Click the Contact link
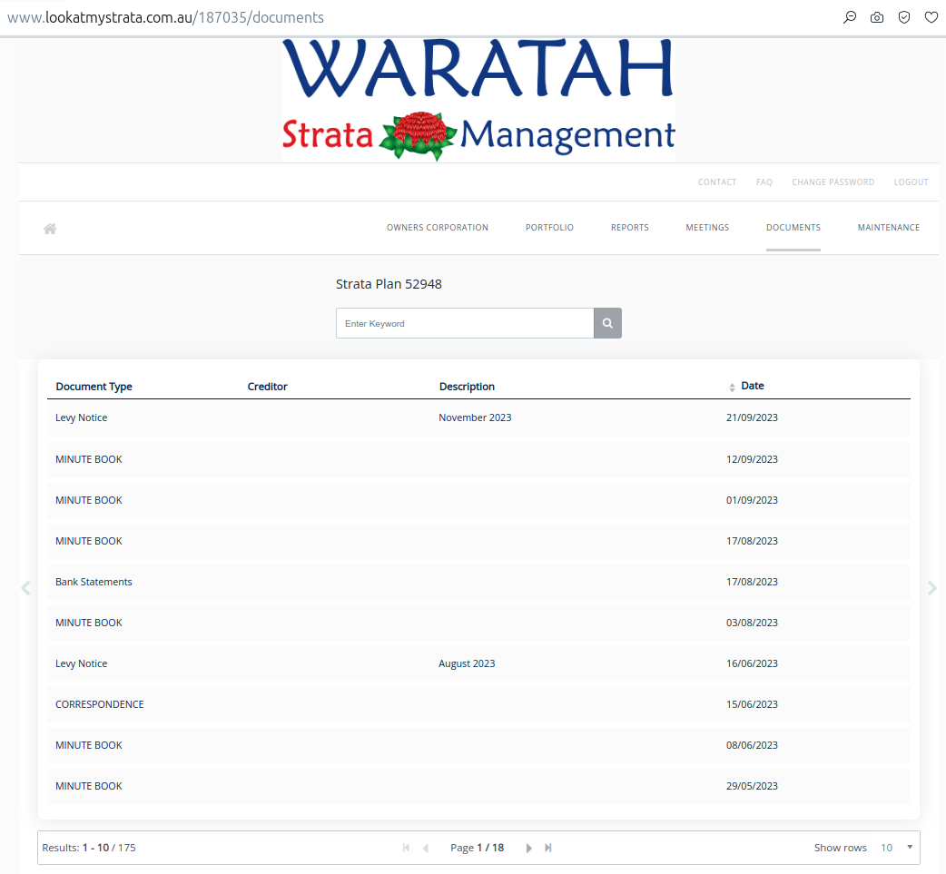This screenshot has height=874, width=946. [717, 182]
